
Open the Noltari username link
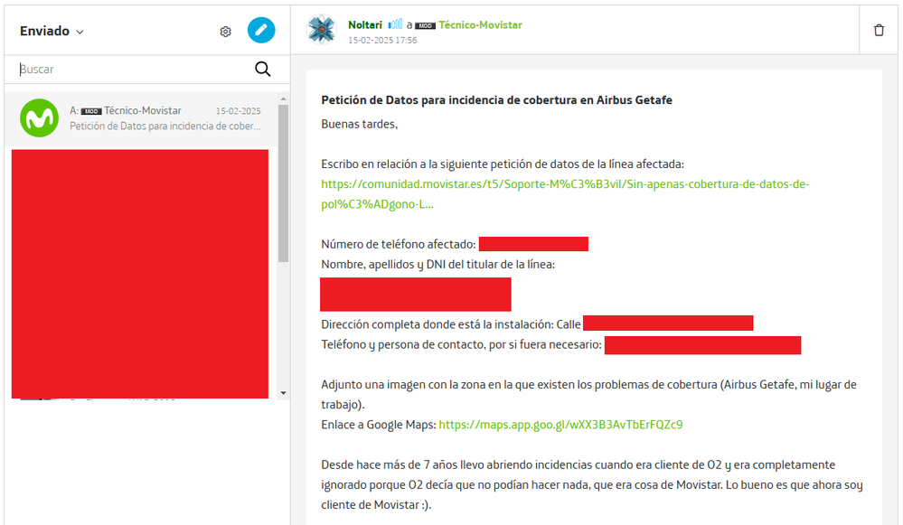tap(363, 24)
